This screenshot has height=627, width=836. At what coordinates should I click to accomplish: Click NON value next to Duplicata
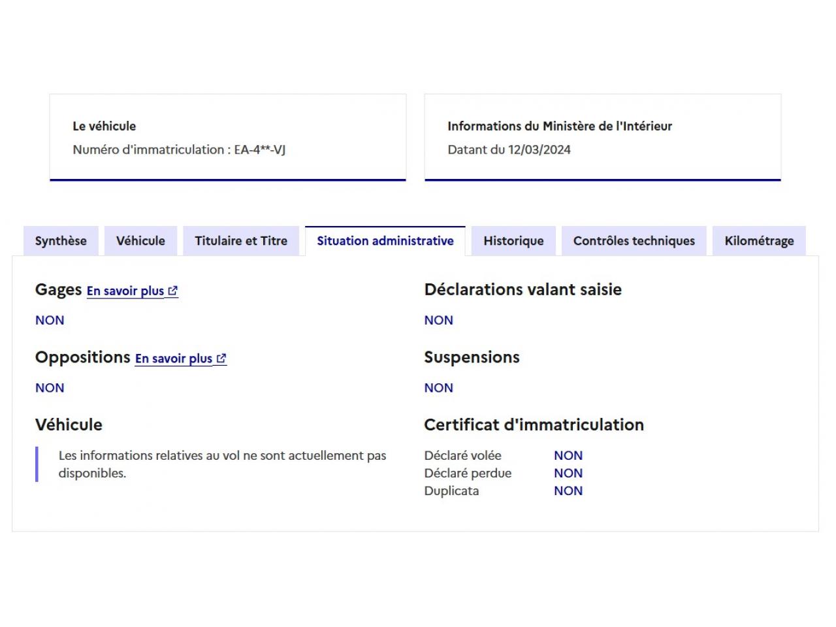click(x=568, y=490)
